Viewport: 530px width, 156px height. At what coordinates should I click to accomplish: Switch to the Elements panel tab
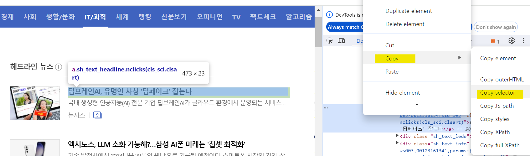tap(360, 41)
